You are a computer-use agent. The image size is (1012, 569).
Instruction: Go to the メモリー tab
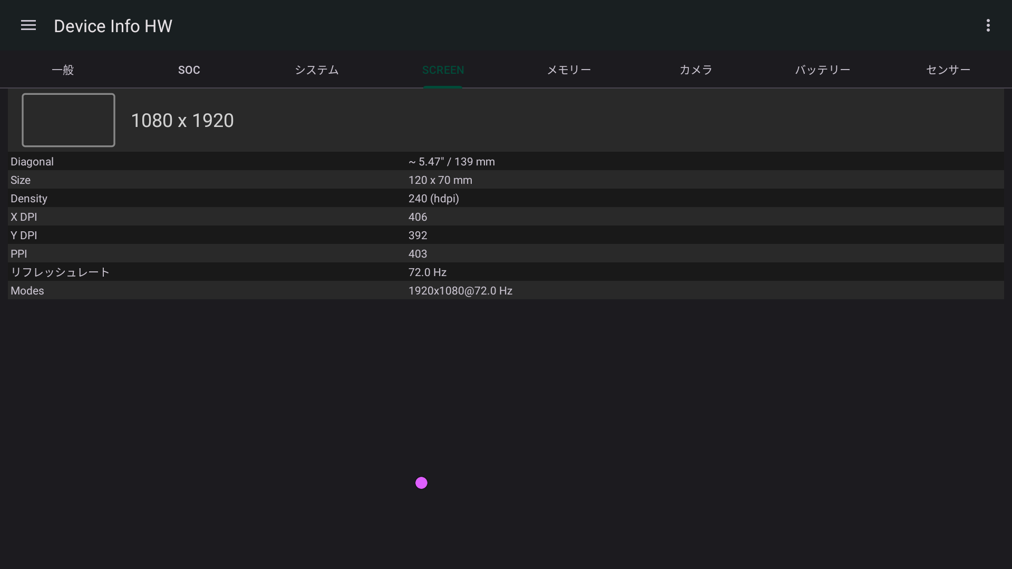point(569,70)
